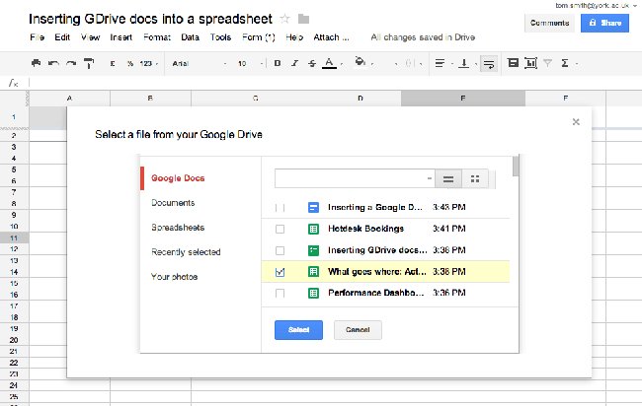Cancel the file selection dialog
This screenshot has height=406, width=642.
[358, 329]
